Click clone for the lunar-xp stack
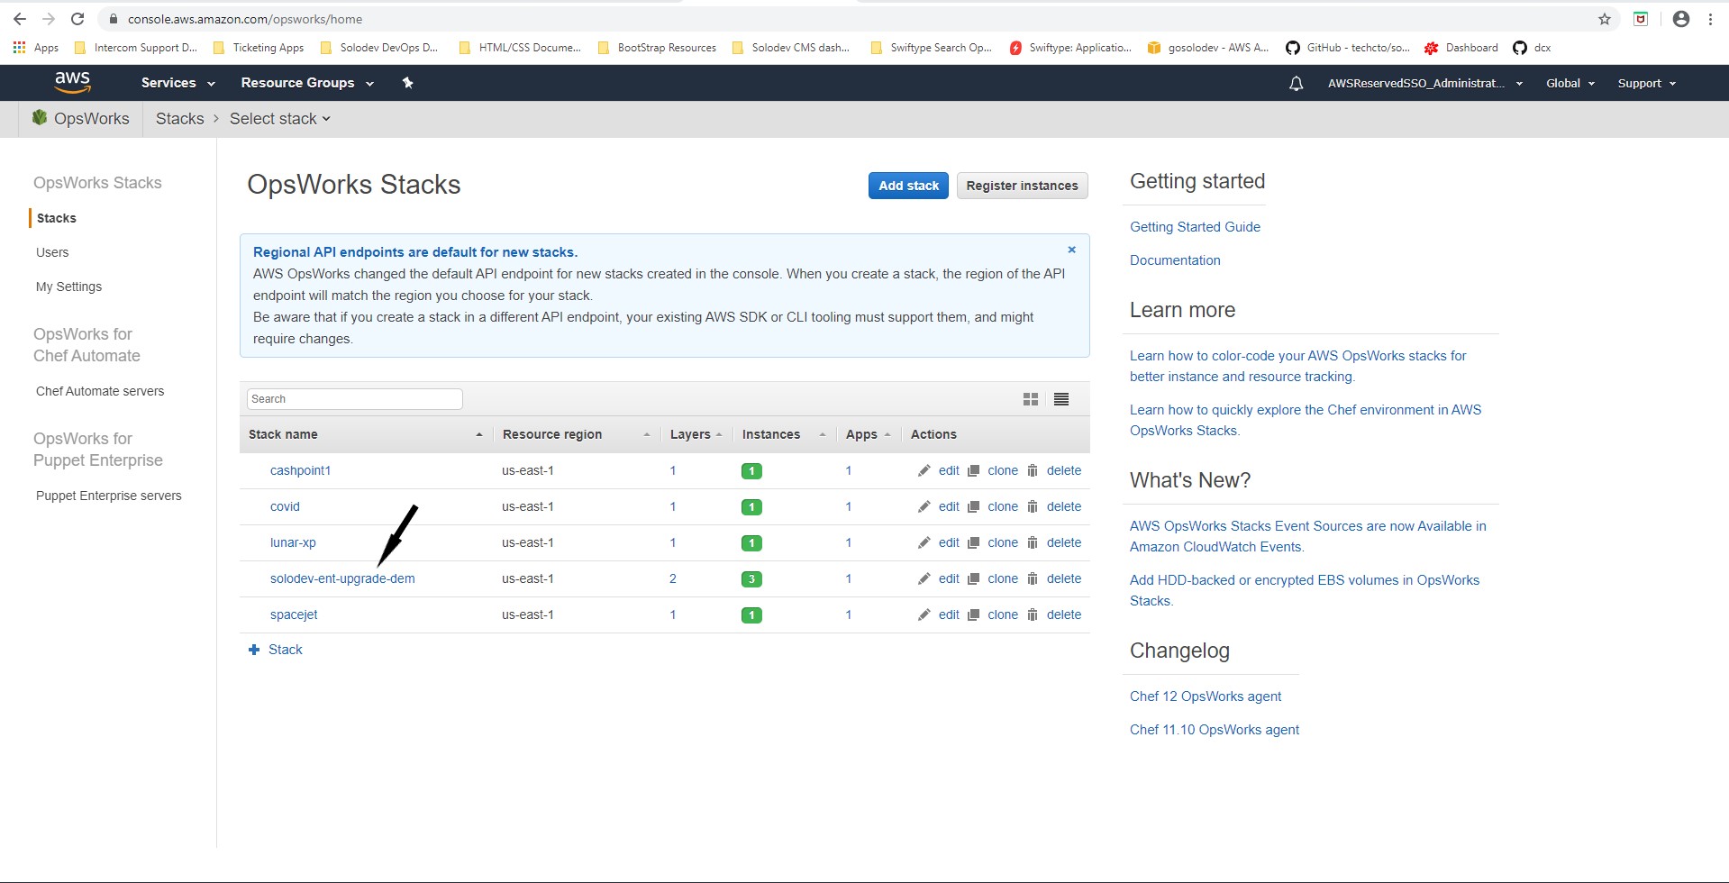Screen dimensions: 1729x883 click(1003, 542)
